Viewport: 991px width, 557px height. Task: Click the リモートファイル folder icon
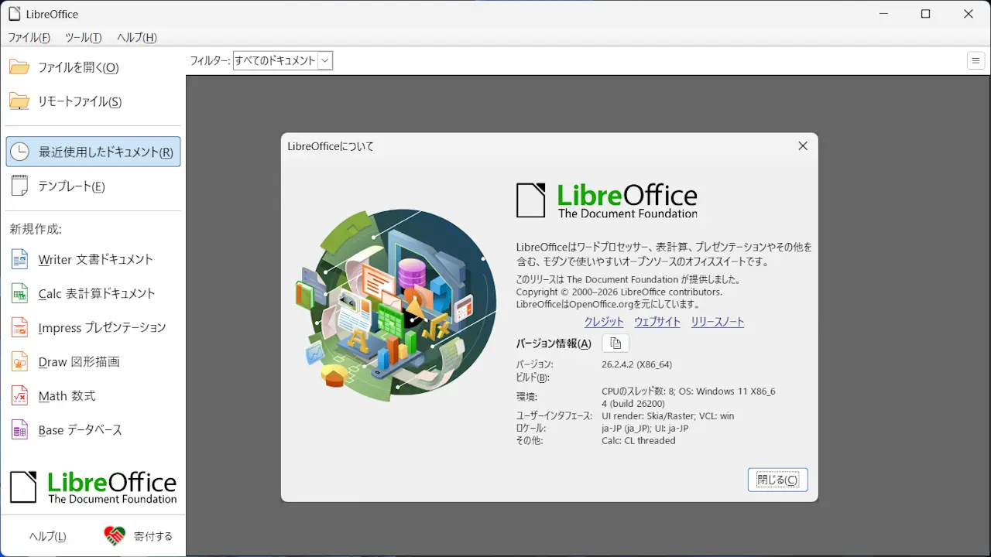click(19, 101)
